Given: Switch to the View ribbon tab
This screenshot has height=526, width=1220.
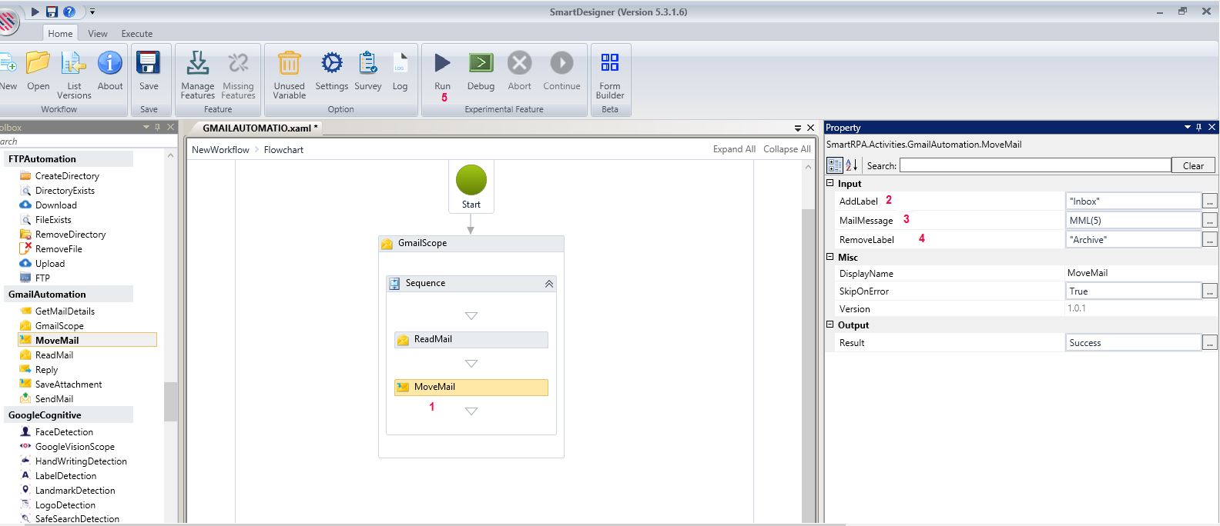Looking at the screenshot, I should (98, 34).
